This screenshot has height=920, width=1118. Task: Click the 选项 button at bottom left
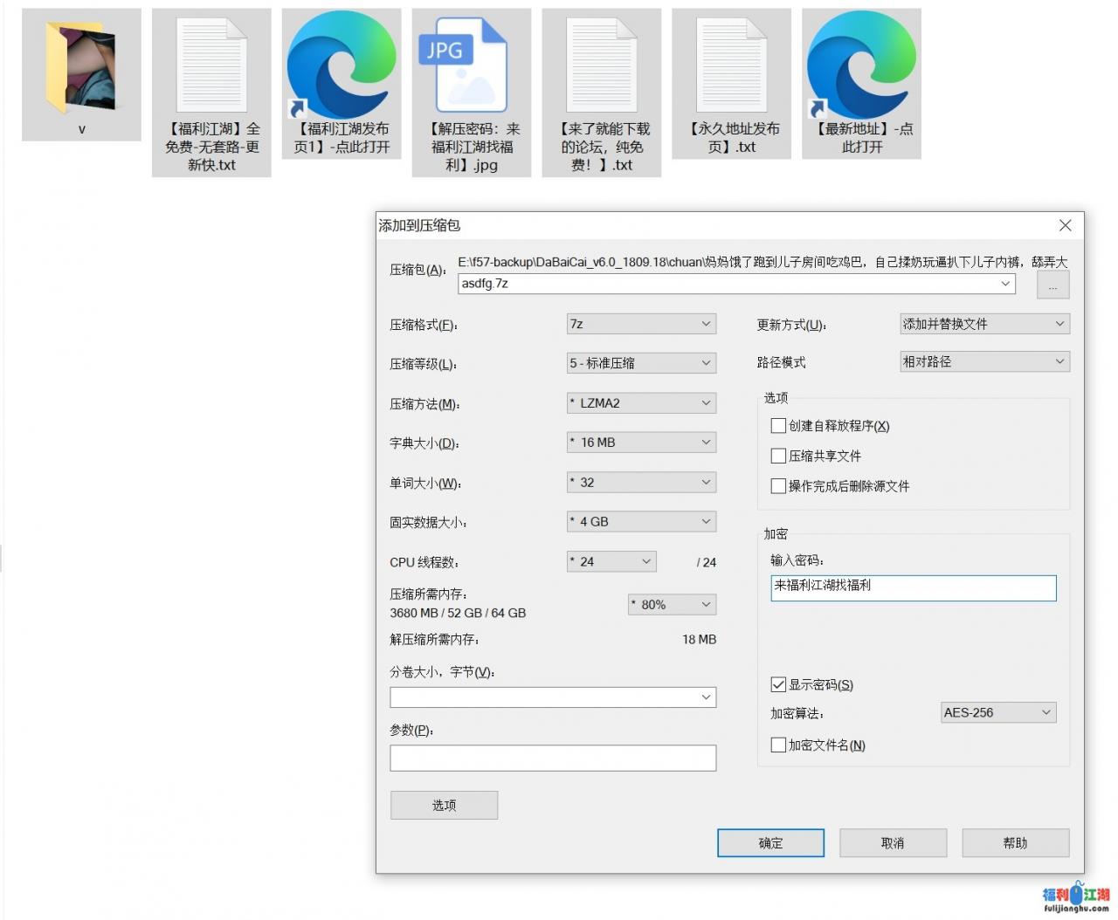(444, 806)
